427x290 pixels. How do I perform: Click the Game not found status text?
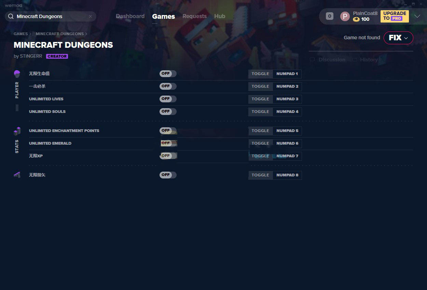[x=362, y=38]
